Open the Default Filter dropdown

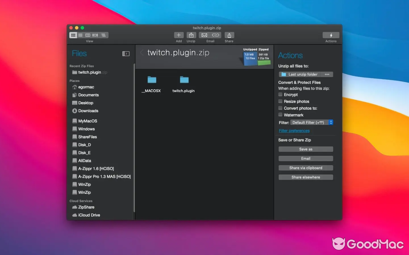click(312, 122)
